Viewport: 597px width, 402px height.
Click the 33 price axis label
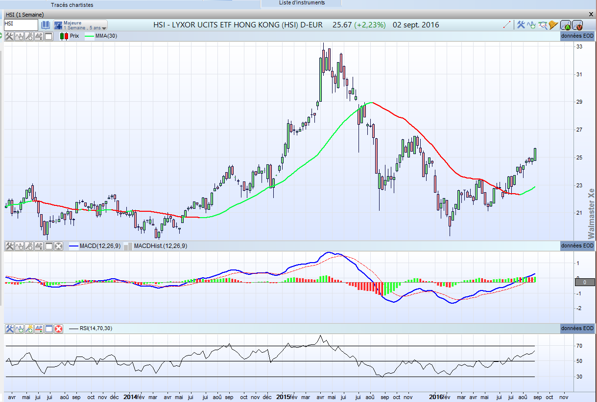(x=578, y=47)
